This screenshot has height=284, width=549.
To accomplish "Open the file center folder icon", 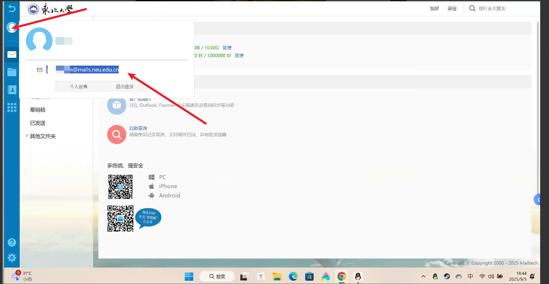I will tap(12, 72).
